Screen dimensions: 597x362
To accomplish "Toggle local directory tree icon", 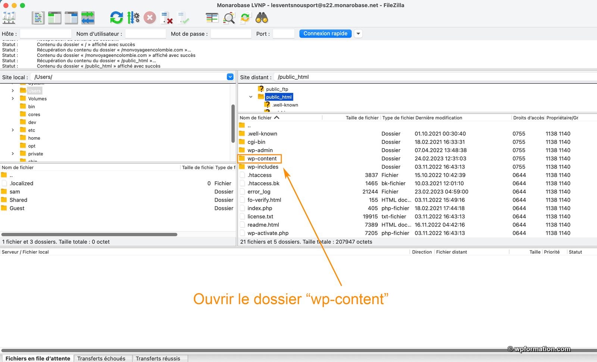I will [x=54, y=18].
